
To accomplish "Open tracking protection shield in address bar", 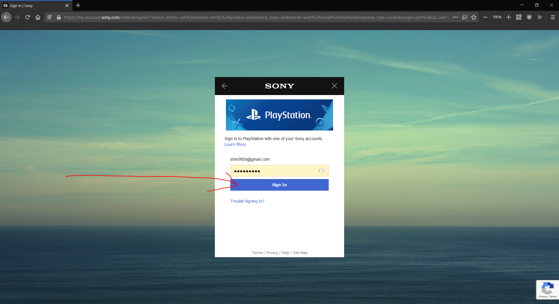I will pyautogui.click(x=49, y=17).
